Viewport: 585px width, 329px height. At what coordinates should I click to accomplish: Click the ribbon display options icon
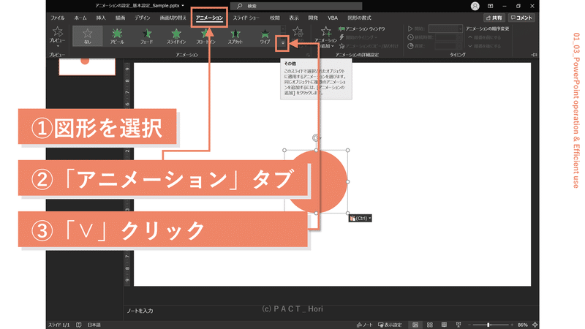[490, 6]
